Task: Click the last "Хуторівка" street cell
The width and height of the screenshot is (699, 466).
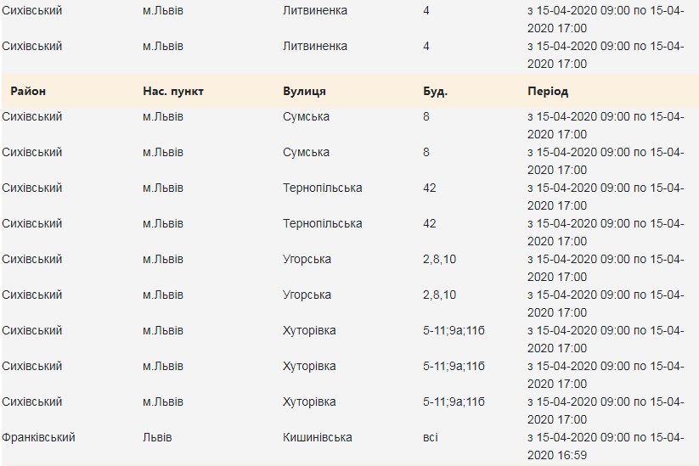Action: coord(309,401)
